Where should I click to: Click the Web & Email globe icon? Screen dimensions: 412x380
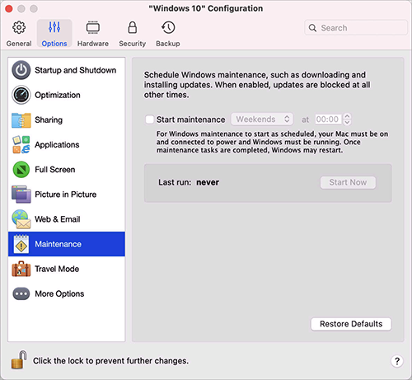point(21,219)
